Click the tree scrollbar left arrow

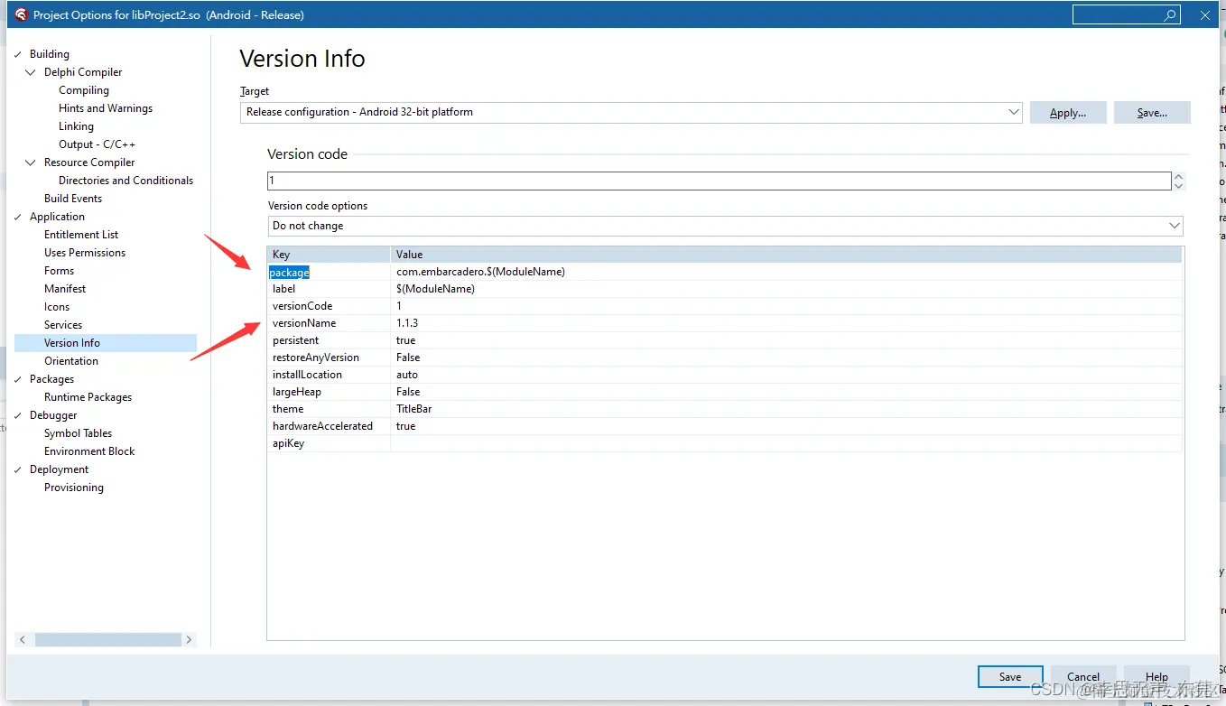23,639
